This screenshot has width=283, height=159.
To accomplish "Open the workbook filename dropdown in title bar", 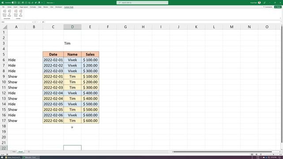I will (x=50, y=3).
